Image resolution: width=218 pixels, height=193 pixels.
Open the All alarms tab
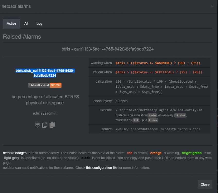click(x=26, y=23)
